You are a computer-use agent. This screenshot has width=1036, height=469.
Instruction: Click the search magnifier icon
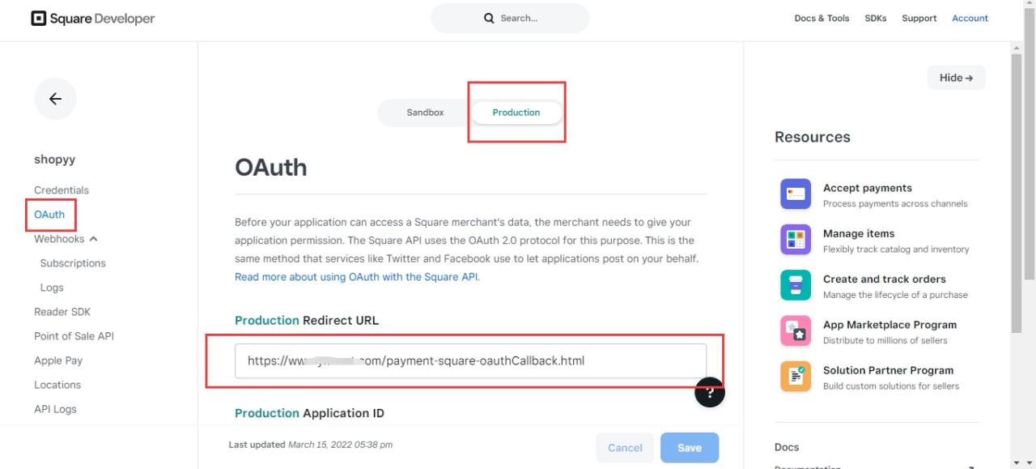tap(489, 18)
